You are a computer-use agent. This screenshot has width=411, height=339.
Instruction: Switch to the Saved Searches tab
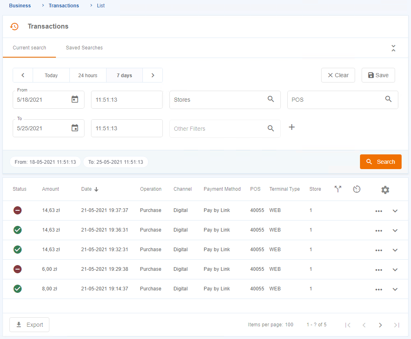pyautogui.click(x=84, y=47)
